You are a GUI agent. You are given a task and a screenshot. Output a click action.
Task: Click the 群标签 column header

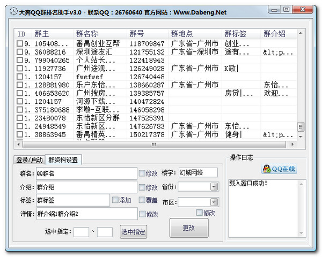click(241, 34)
